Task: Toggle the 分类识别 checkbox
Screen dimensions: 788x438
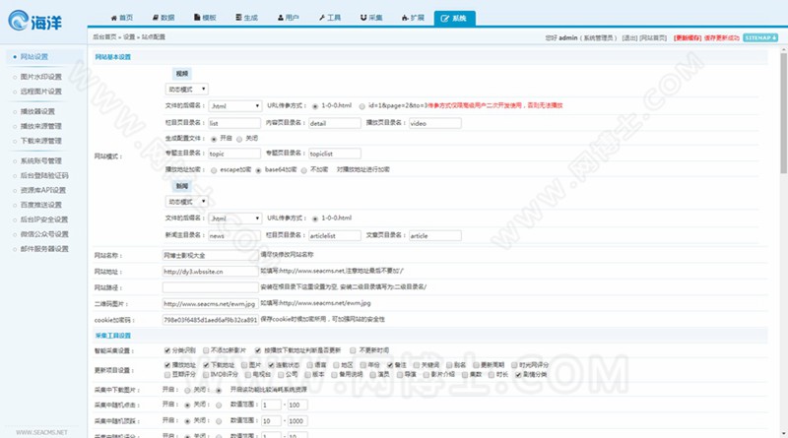Action: tap(167, 350)
